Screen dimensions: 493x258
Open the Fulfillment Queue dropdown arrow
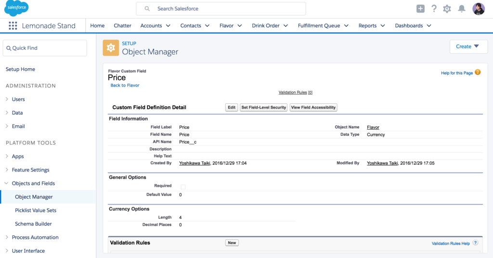coord(346,26)
